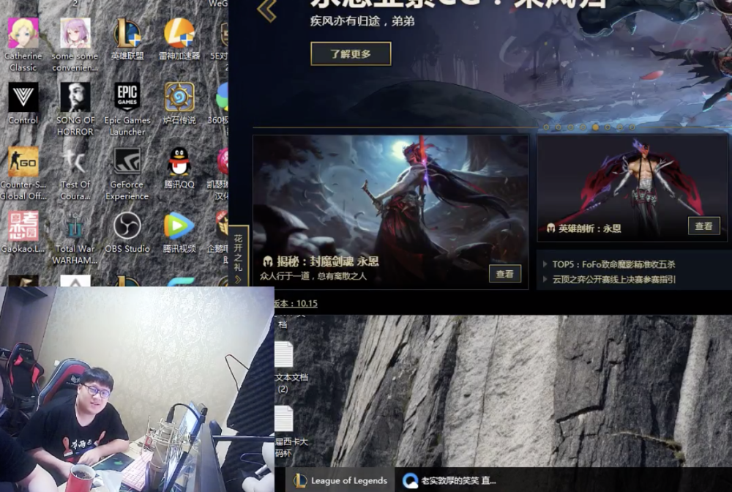Select the first banner carousel dot
This screenshot has width=732, height=492.
pos(546,127)
